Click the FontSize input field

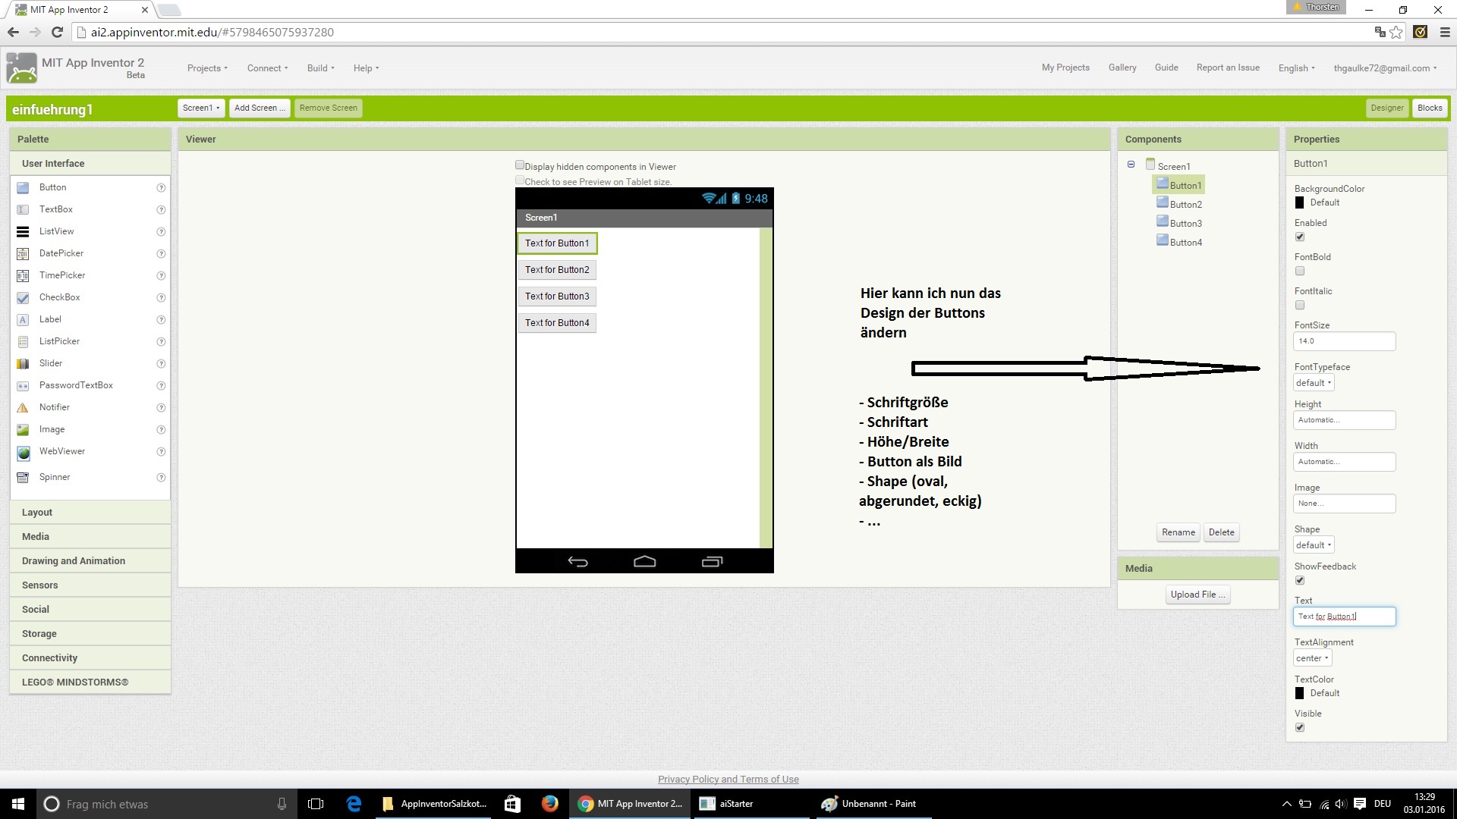coord(1344,341)
